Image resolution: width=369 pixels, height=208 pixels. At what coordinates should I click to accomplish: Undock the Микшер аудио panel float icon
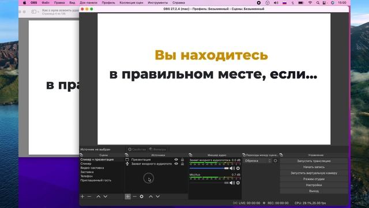(191, 155)
